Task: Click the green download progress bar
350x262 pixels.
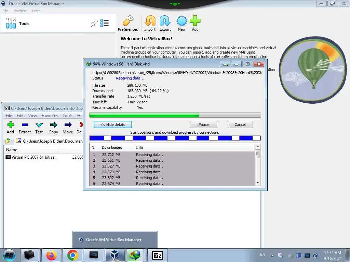Action: click(x=175, y=115)
